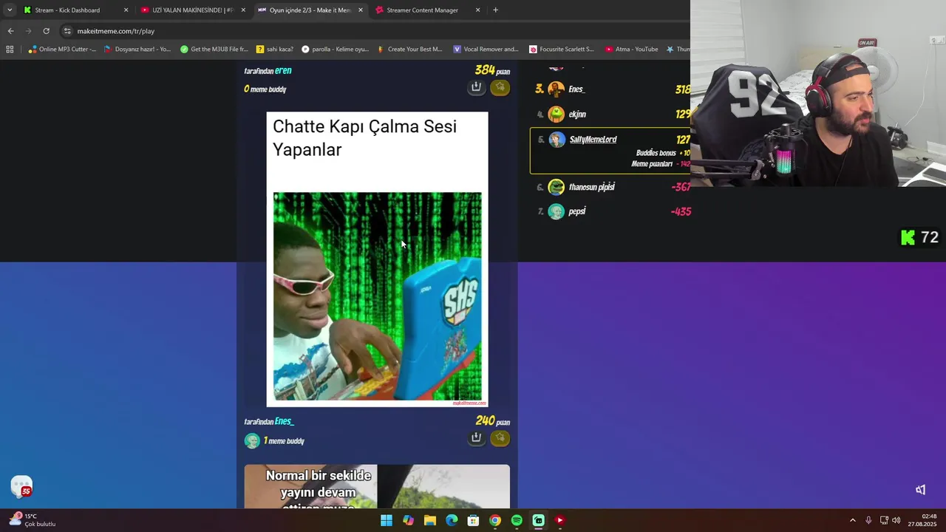The width and height of the screenshot is (946, 532).
Task: Expand the tab search dropdown arrow
Action: pos(9,10)
